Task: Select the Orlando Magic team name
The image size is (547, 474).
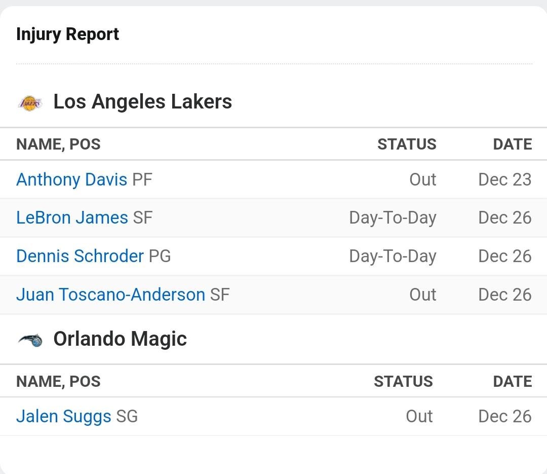Action: tap(120, 339)
